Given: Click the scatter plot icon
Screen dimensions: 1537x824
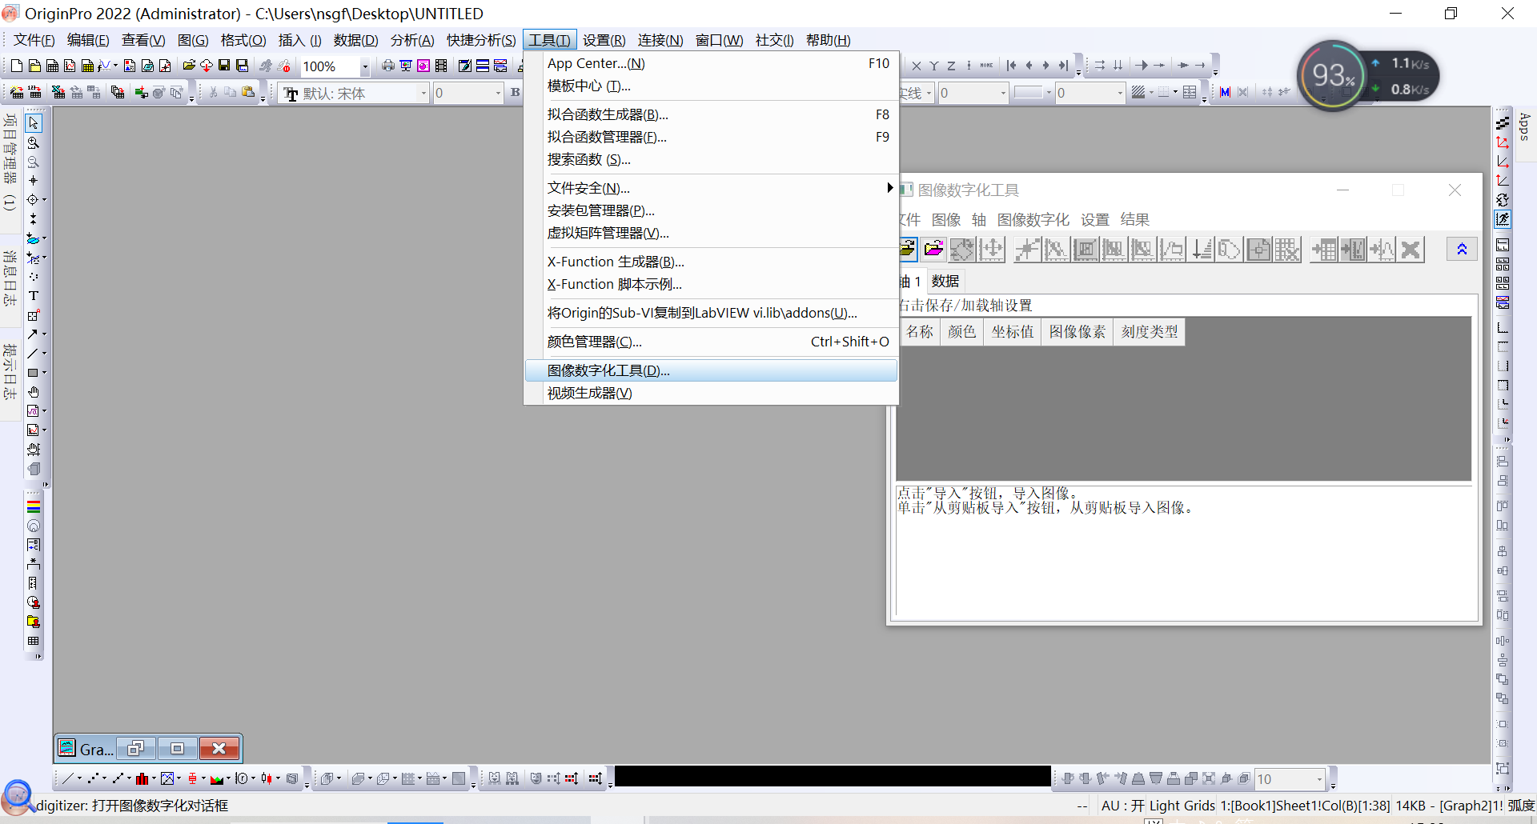Looking at the screenshot, I should [x=94, y=778].
